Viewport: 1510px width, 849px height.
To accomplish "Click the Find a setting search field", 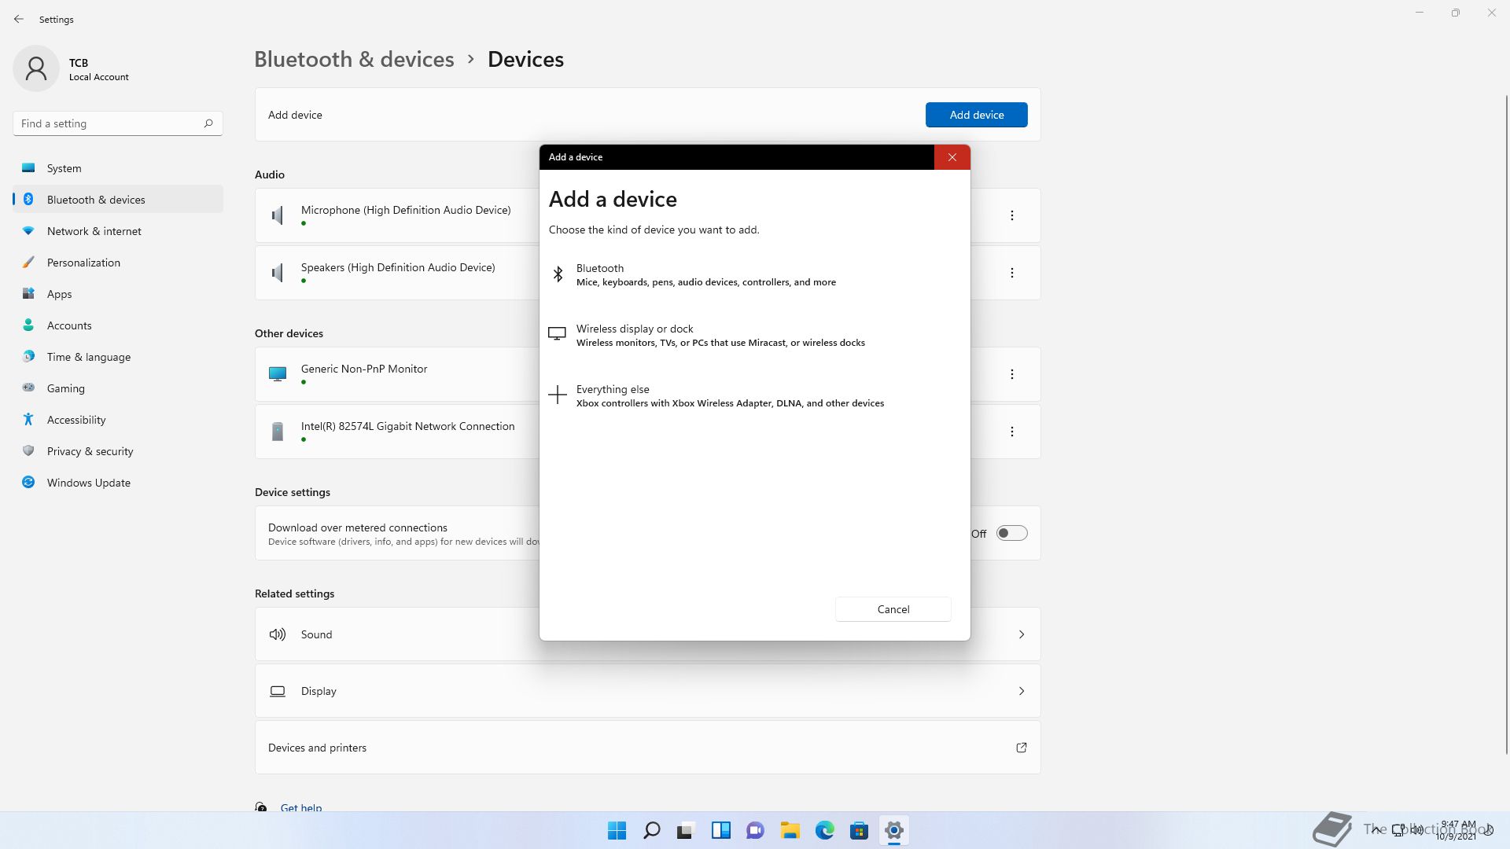I will (106, 123).
